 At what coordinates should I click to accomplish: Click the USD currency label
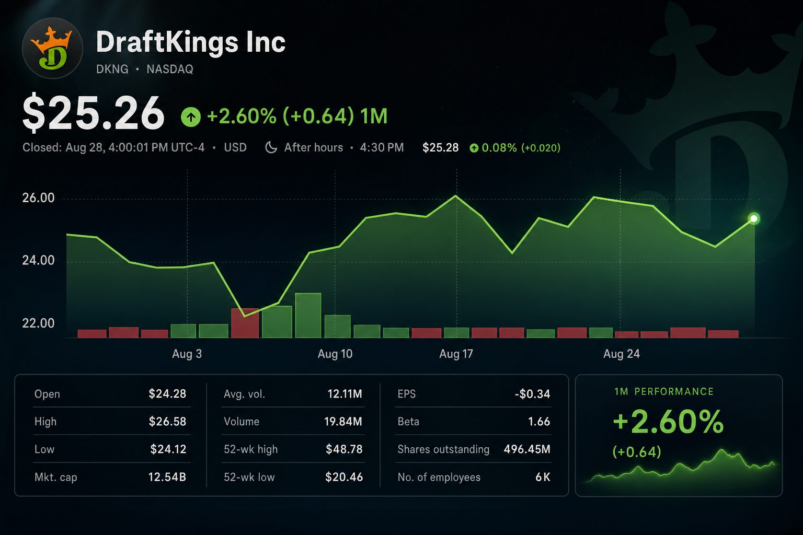[235, 147]
